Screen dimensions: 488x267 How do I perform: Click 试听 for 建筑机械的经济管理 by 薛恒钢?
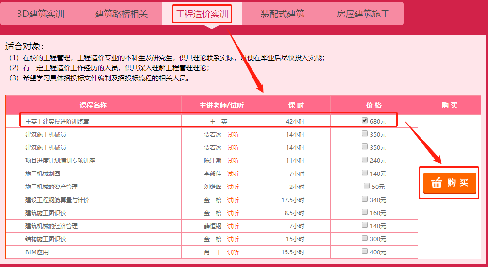233,226
